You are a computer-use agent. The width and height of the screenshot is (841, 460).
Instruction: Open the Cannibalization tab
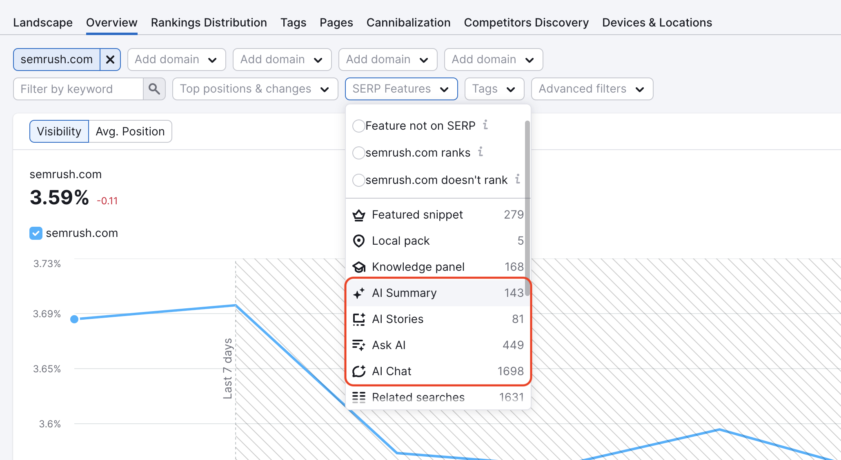(x=408, y=22)
